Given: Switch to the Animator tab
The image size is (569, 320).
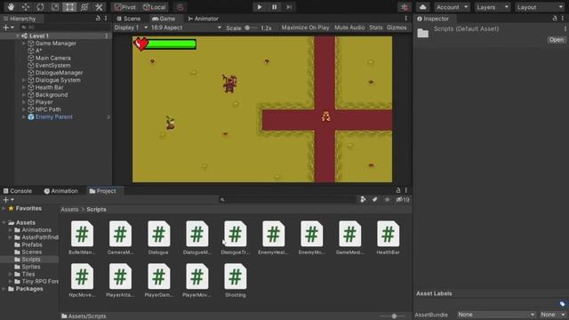Looking at the screenshot, I should 204,19.
